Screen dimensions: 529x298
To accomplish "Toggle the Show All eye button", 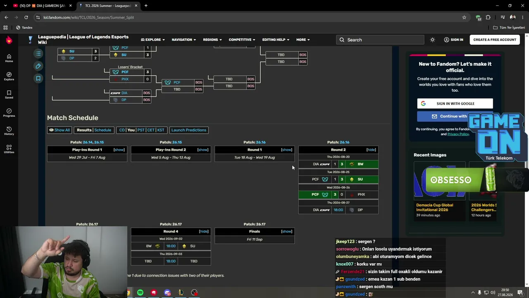I will (60, 130).
